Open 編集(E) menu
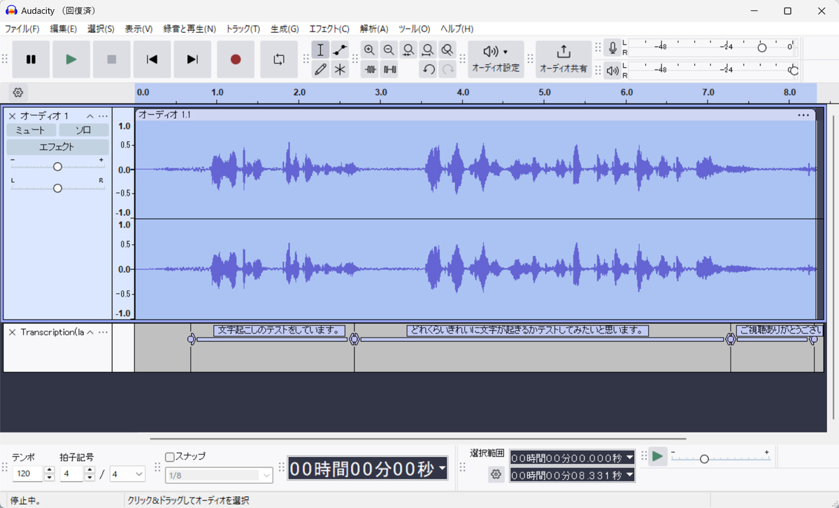This screenshot has width=839, height=508. [64, 29]
